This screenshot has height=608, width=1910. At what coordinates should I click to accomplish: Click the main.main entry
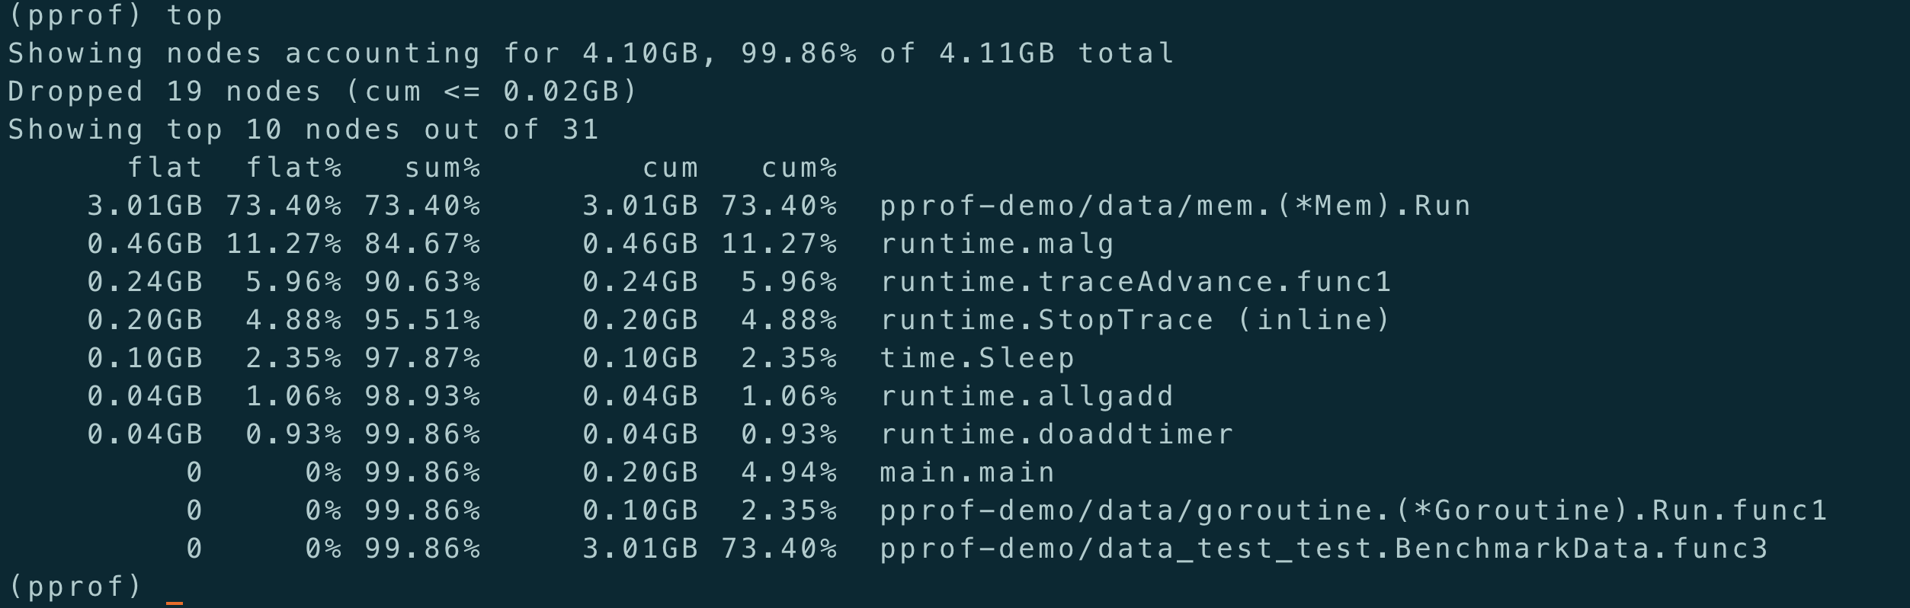click(967, 472)
